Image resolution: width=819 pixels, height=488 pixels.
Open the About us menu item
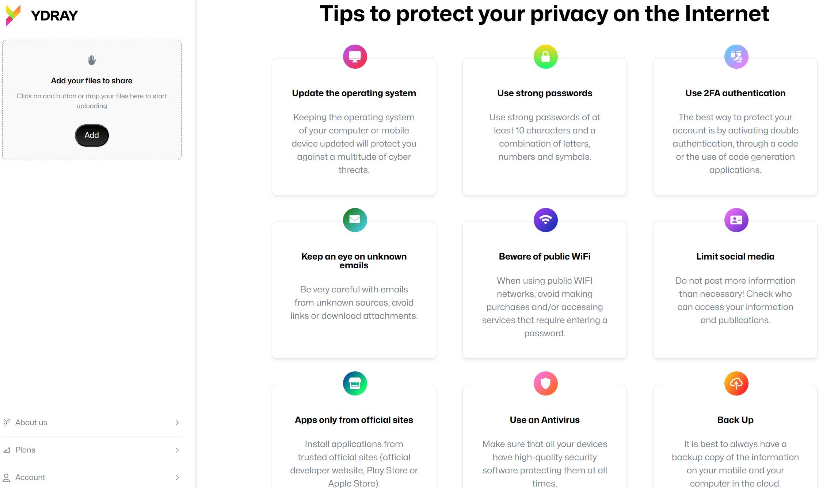pyautogui.click(x=92, y=423)
